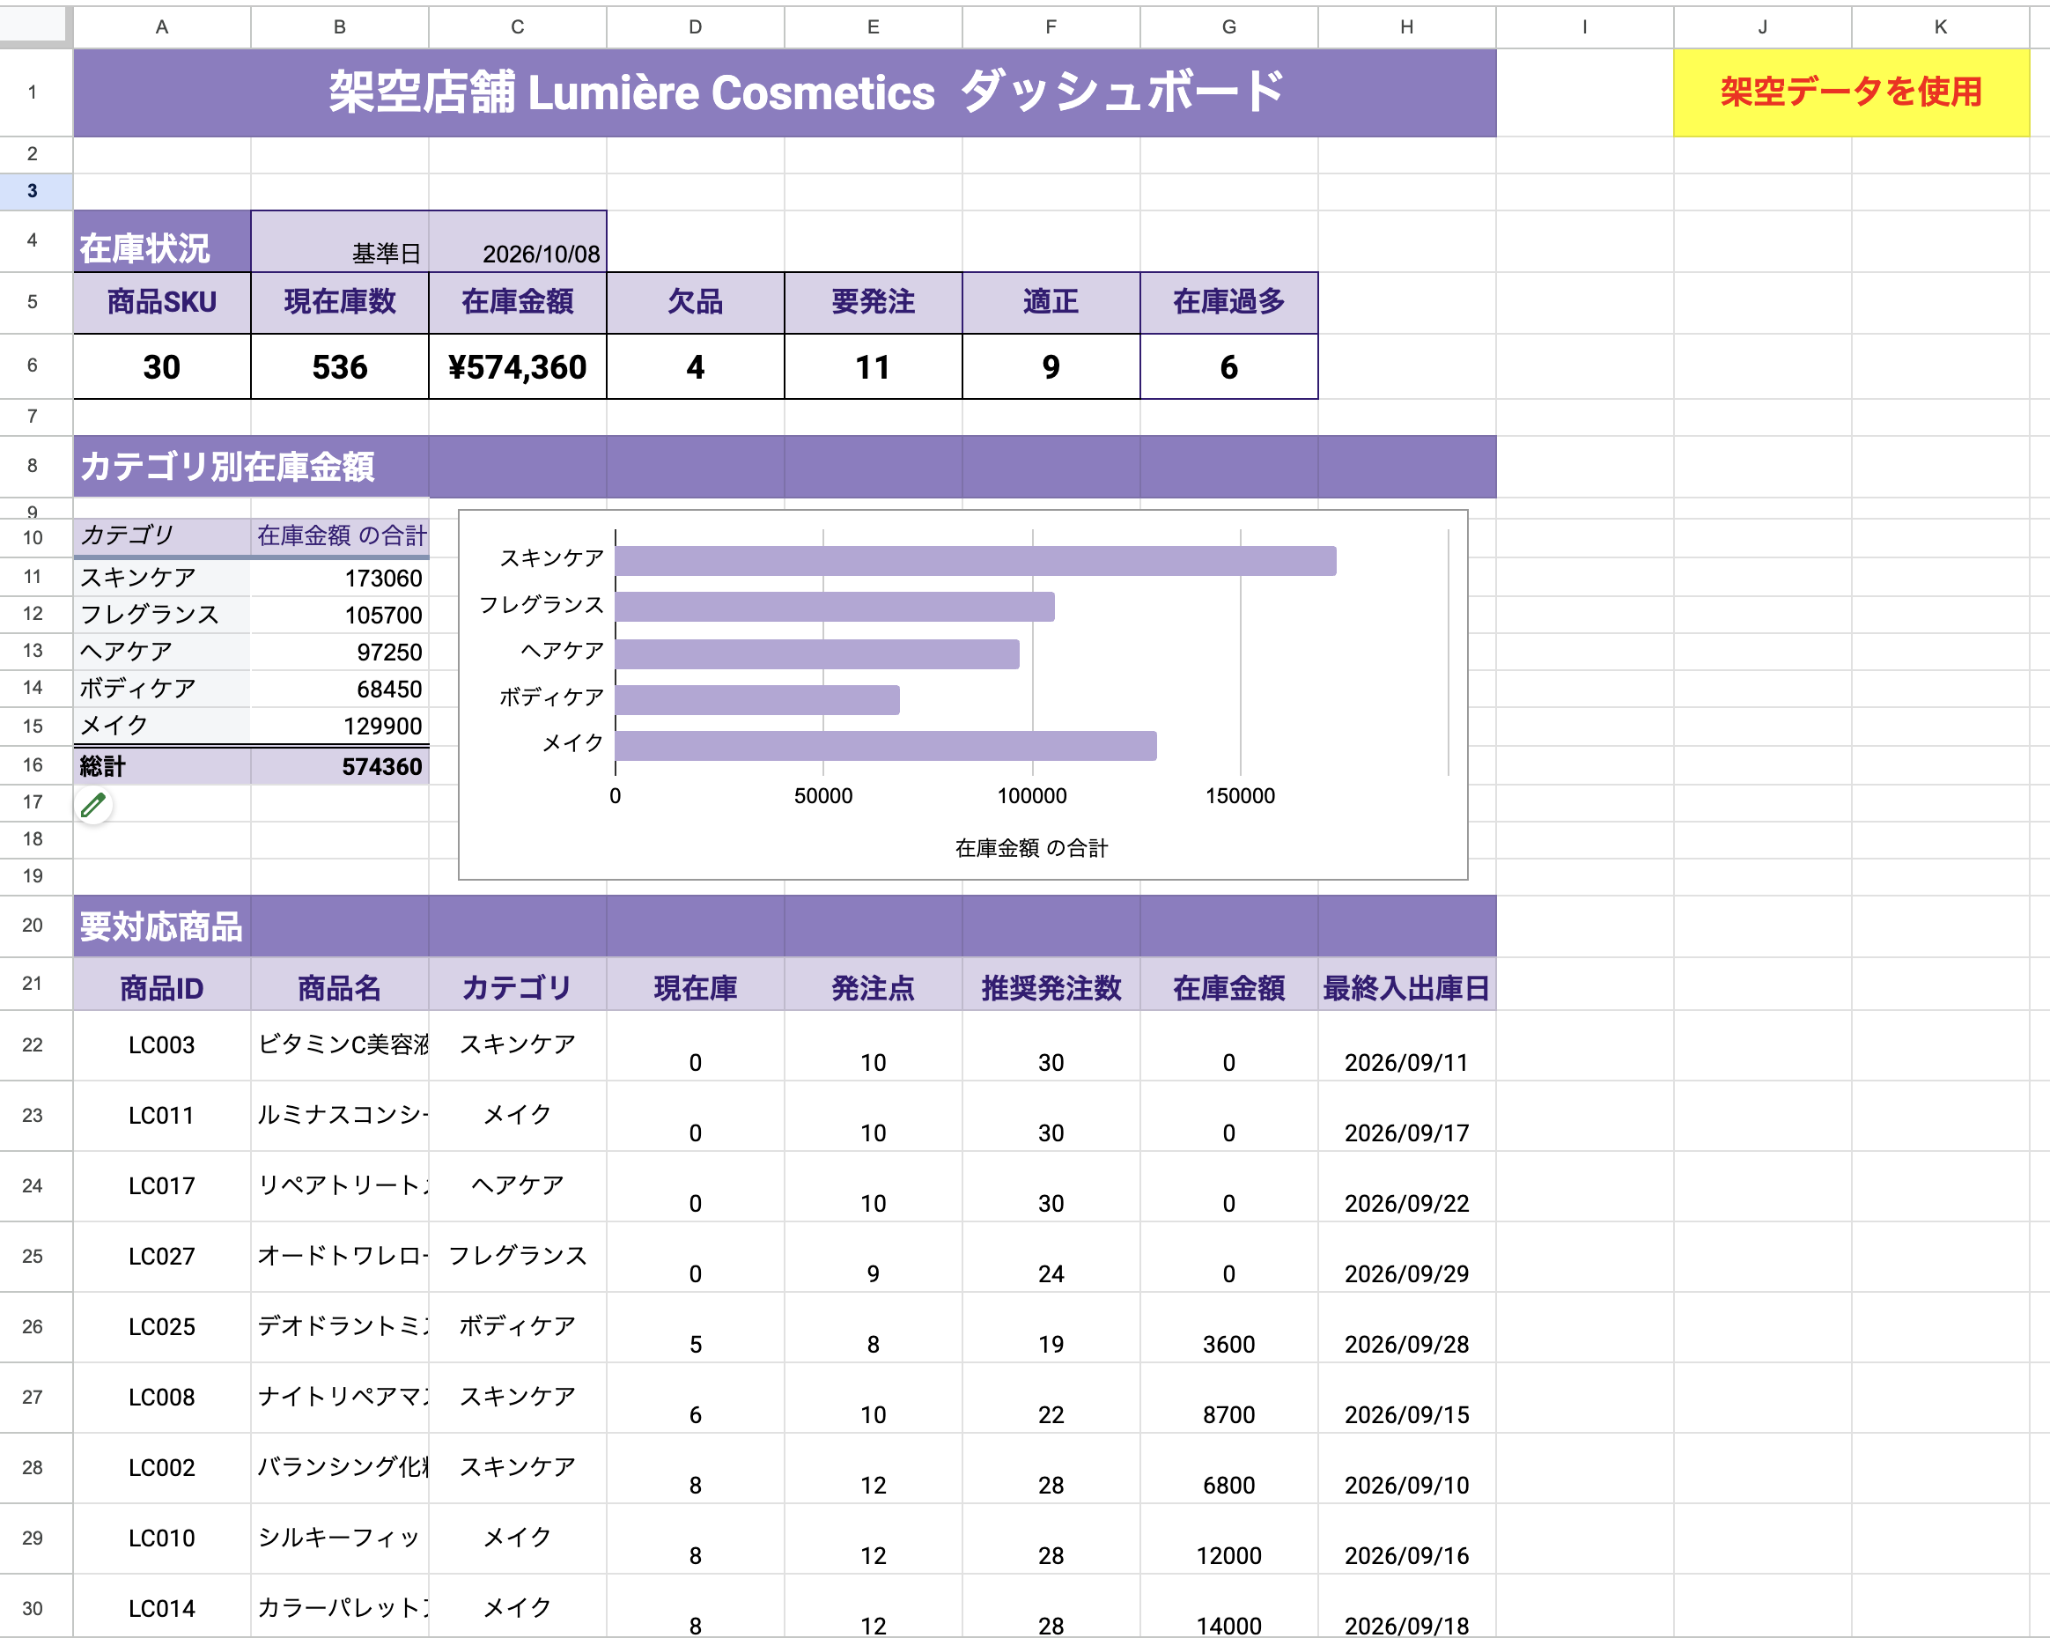Click the 在庫状況 heading cell

pos(162,241)
